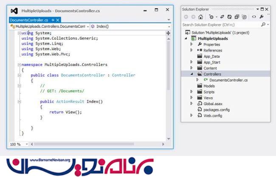Expand the Views folder node
The height and width of the screenshot is (177, 276).
click(x=192, y=98)
